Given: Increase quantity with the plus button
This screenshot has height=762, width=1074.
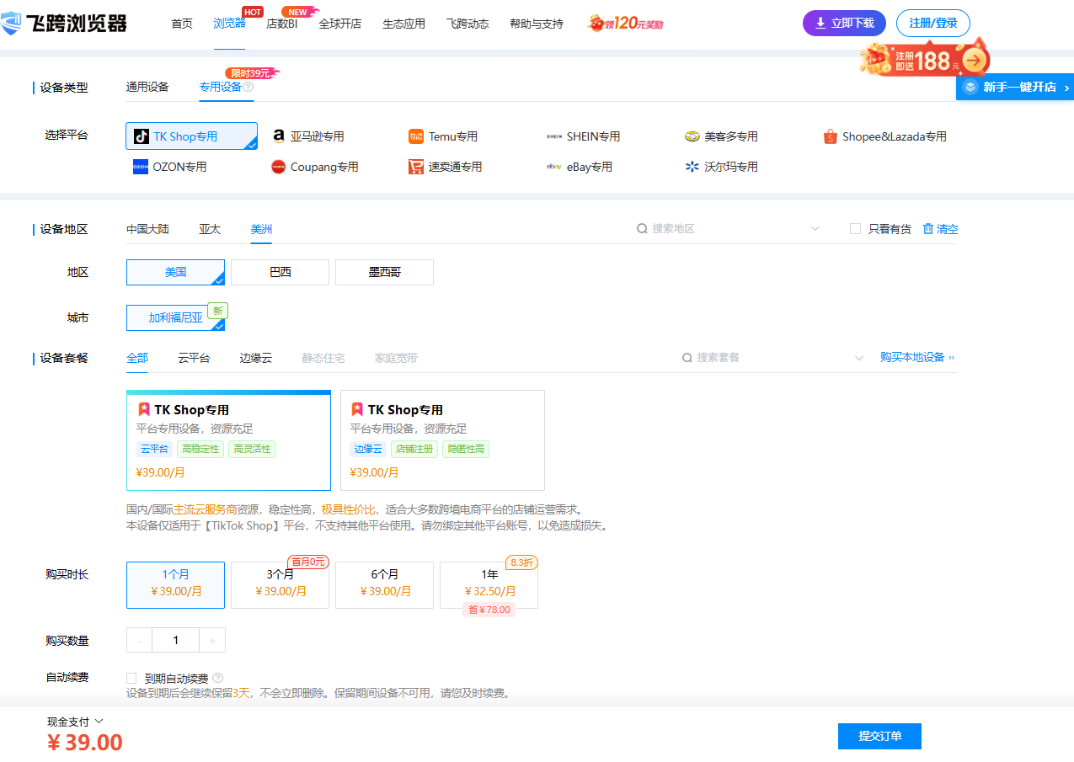Looking at the screenshot, I should pyautogui.click(x=212, y=640).
